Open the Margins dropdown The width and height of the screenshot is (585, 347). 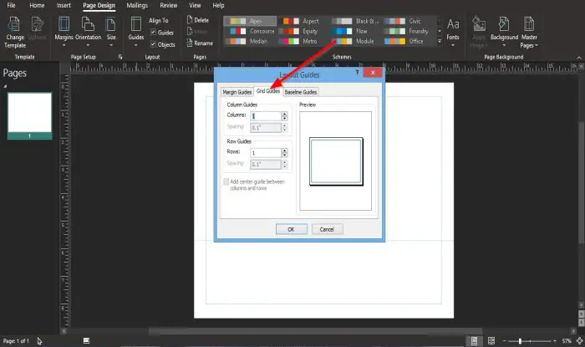point(64,33)
